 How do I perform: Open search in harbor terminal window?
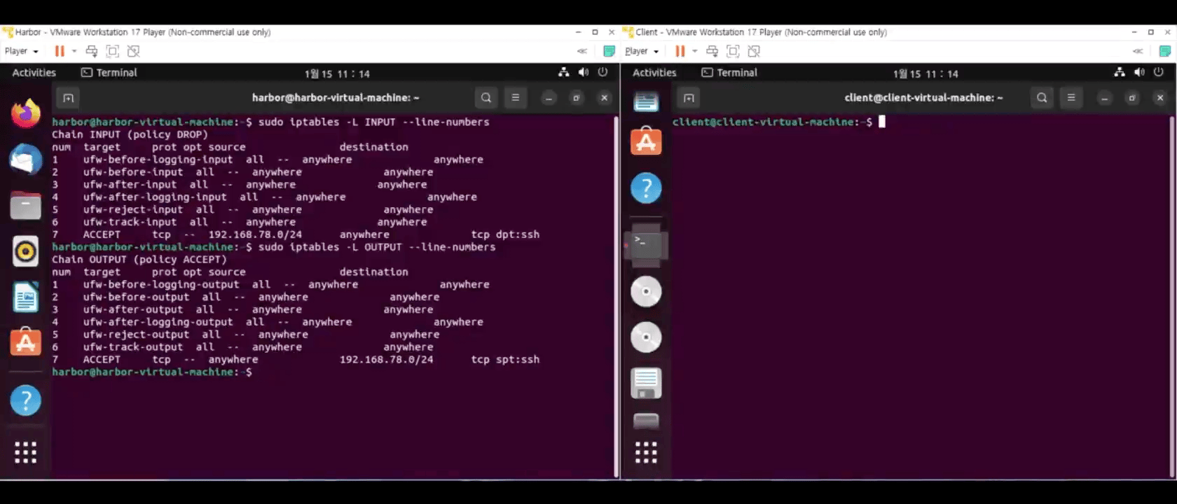(486, 98)
